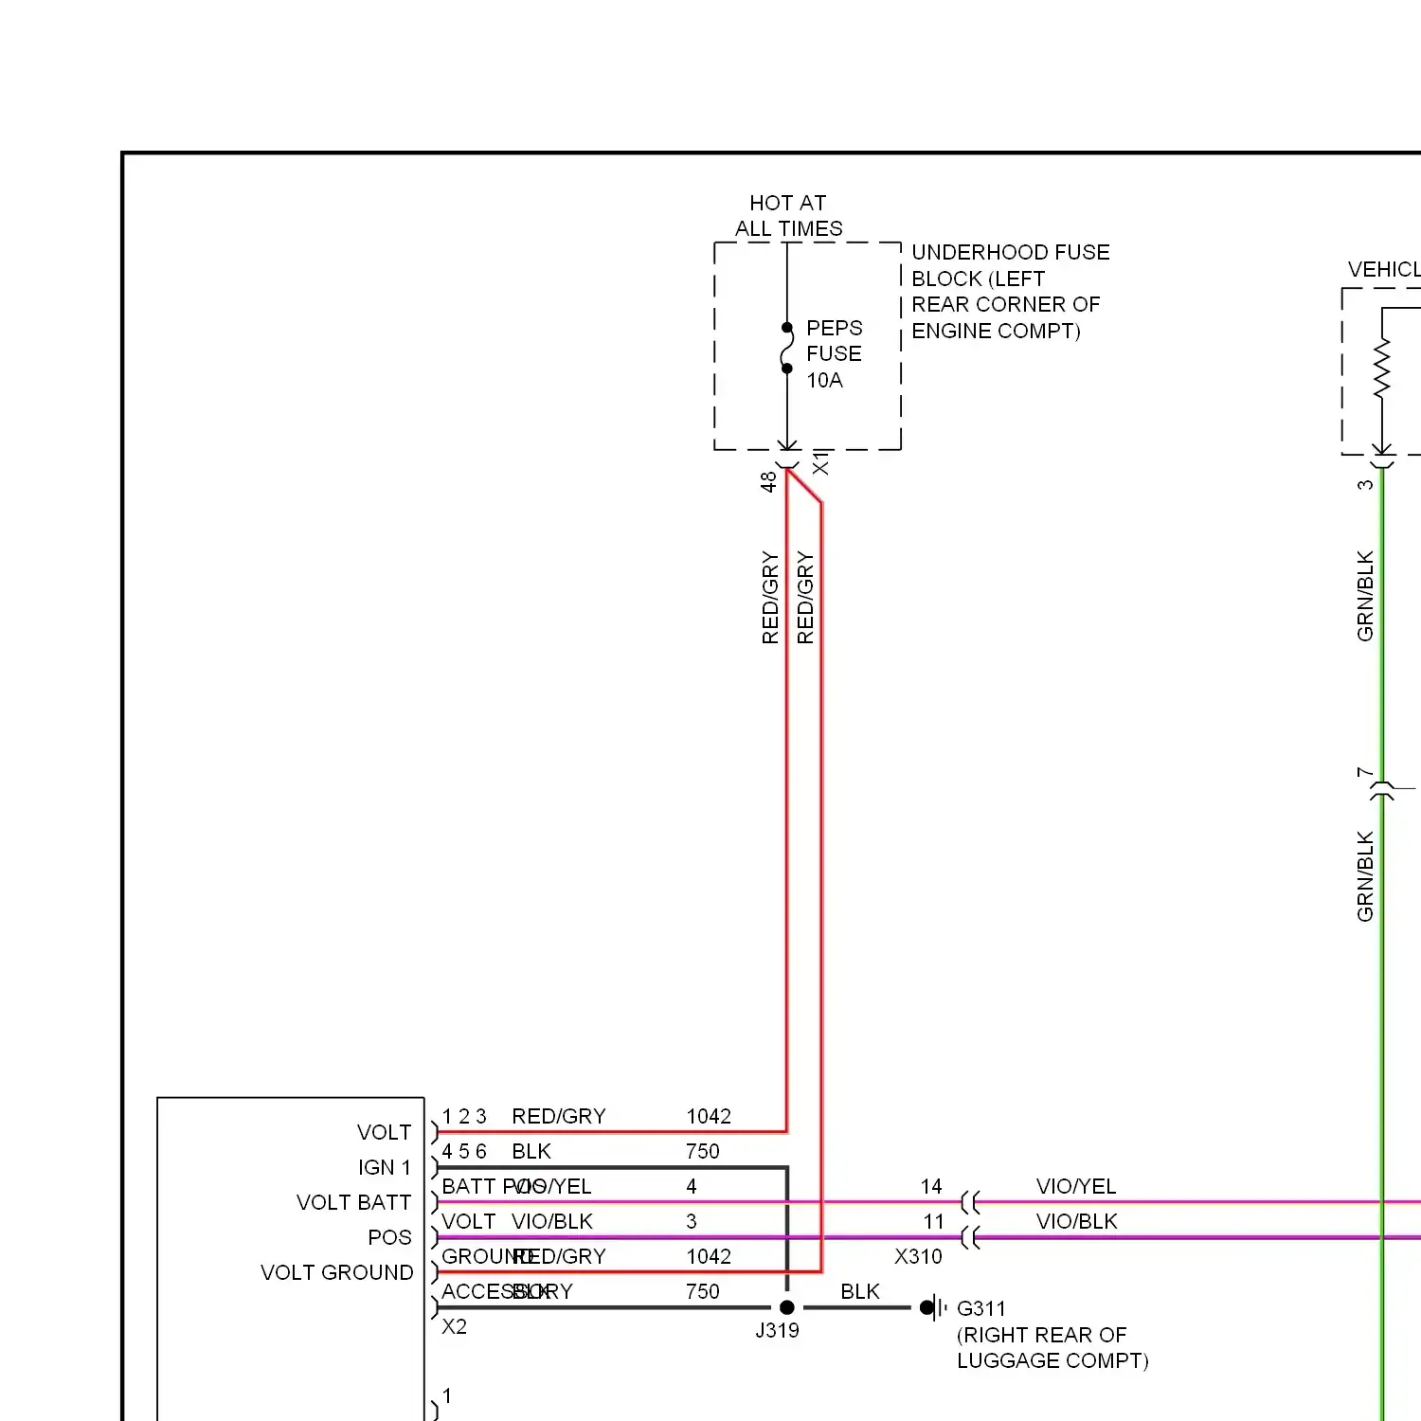The width and height of the screenshot is (1421, 1421).
Task: Click the '1 2 3' pin label
Action: (464, 1117)
